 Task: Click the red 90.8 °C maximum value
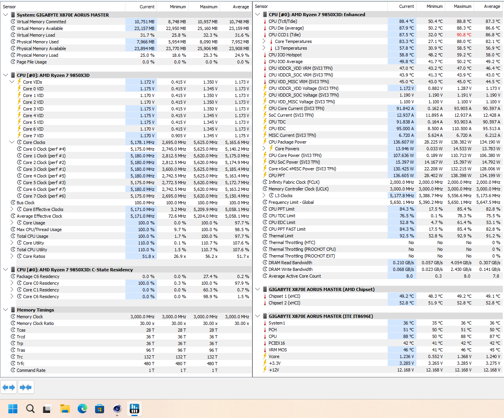click(464, 35)
